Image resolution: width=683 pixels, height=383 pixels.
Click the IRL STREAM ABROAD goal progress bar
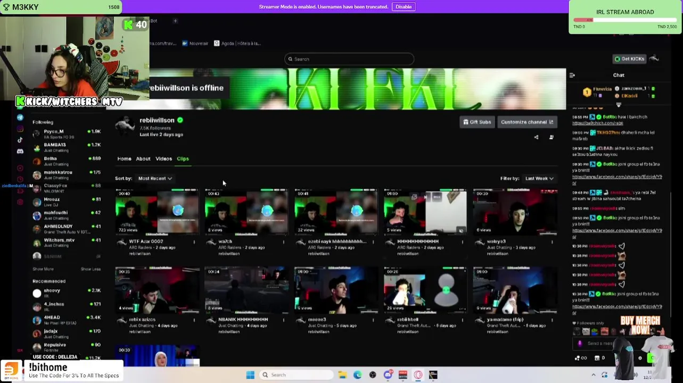click(x=625, y=20)
